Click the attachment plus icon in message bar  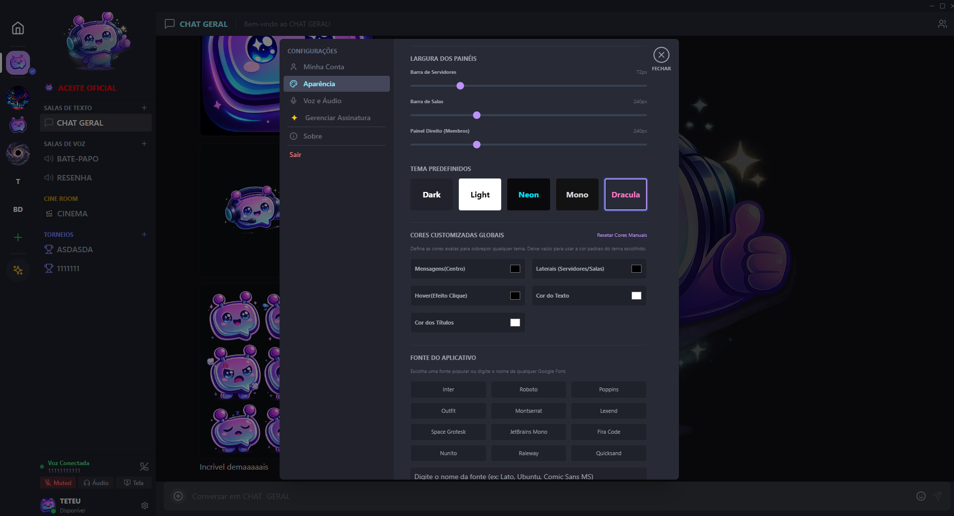pyautogui.click(x=178, y=496)
